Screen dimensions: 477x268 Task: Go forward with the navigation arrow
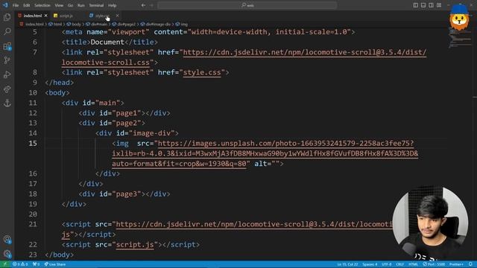pos(152,5)
